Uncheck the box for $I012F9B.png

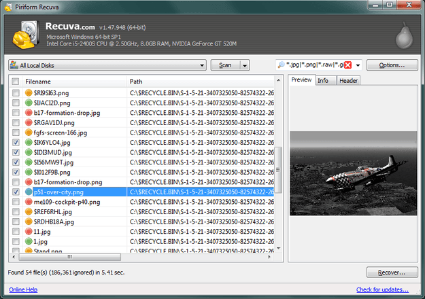click(16, 172)
